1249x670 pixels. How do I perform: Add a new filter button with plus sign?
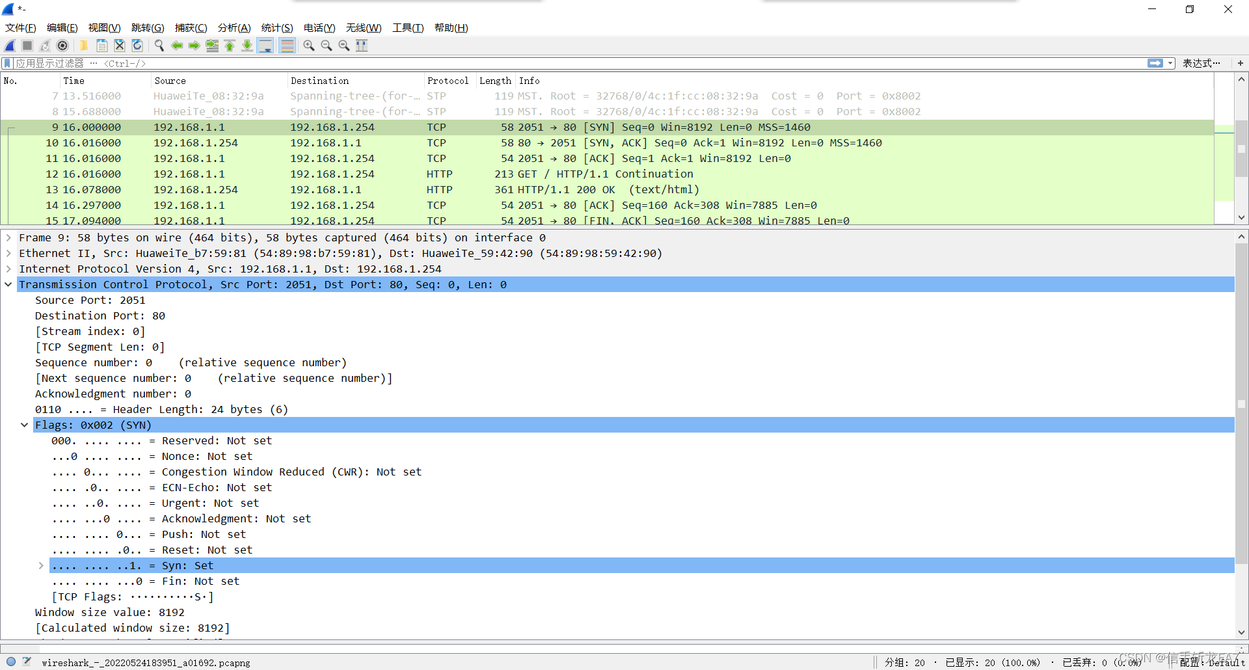(x=1241, y=63)
